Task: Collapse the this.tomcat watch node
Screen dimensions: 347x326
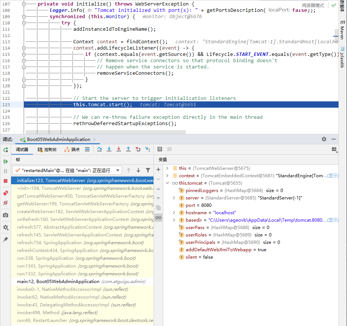Action: click(x=167, y=183)
